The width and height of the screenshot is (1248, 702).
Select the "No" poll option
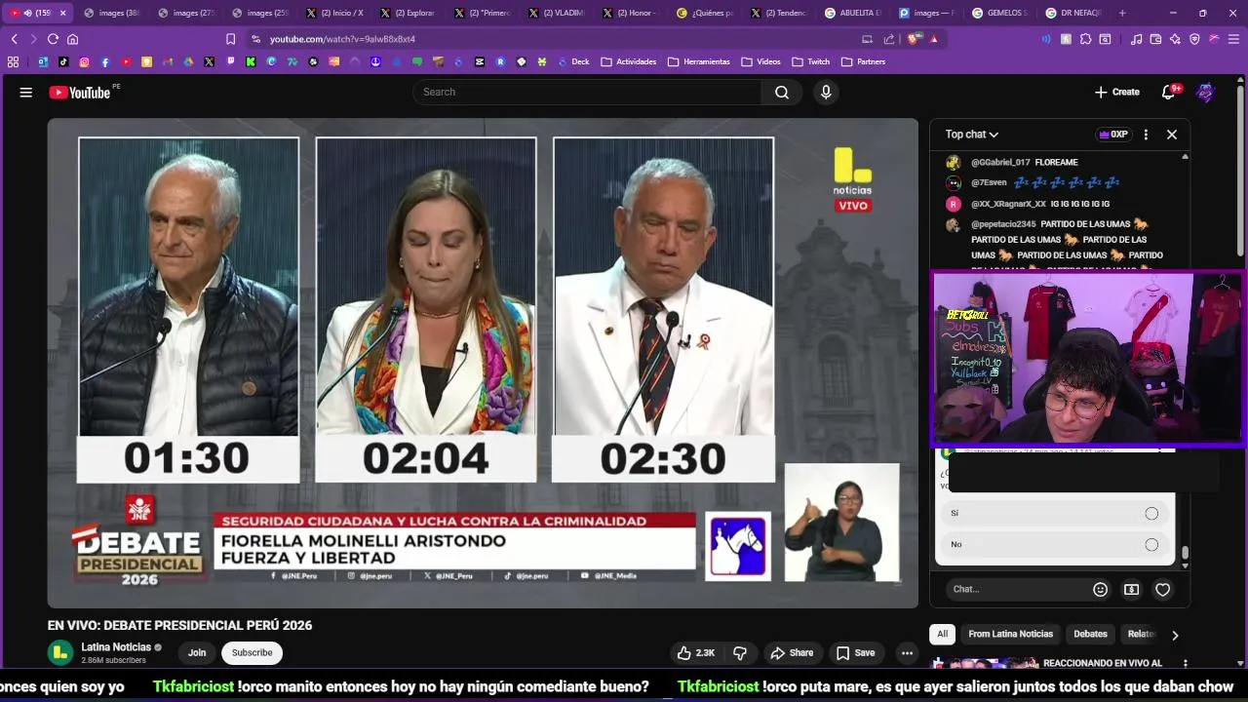(x=1055, y=544)
